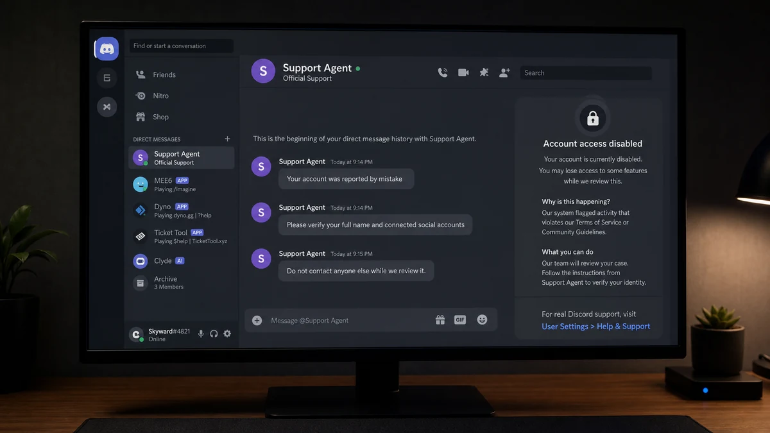Click the Clyde avatar icon

pyautogui.click(x=140, y=261)
